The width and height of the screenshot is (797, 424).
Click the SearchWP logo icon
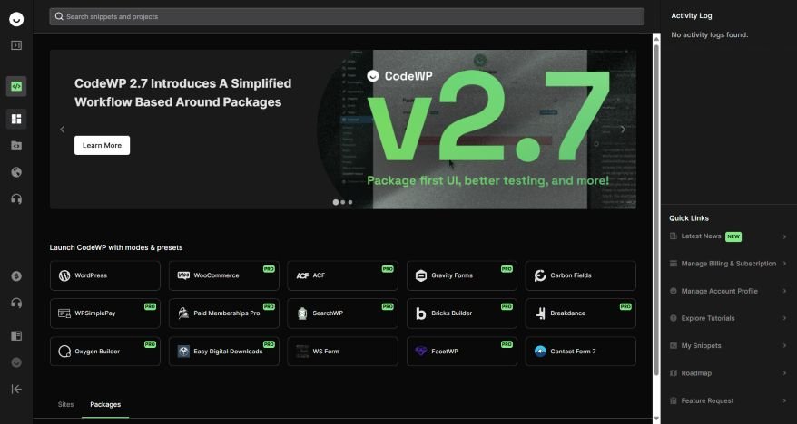[x=302, y=313]
